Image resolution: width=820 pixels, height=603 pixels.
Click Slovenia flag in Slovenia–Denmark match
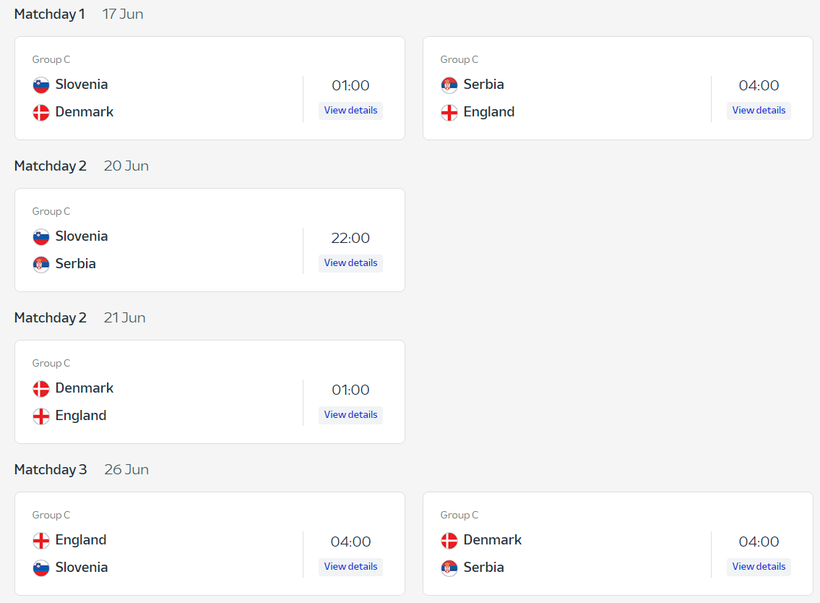tap(41, 85)
